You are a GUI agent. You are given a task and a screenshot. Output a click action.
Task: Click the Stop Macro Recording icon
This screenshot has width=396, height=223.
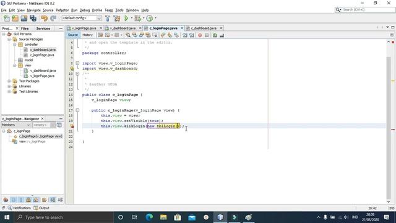[x=207, y=35]
